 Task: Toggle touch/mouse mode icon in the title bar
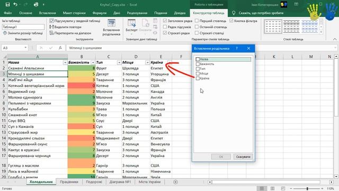point(36,5)
